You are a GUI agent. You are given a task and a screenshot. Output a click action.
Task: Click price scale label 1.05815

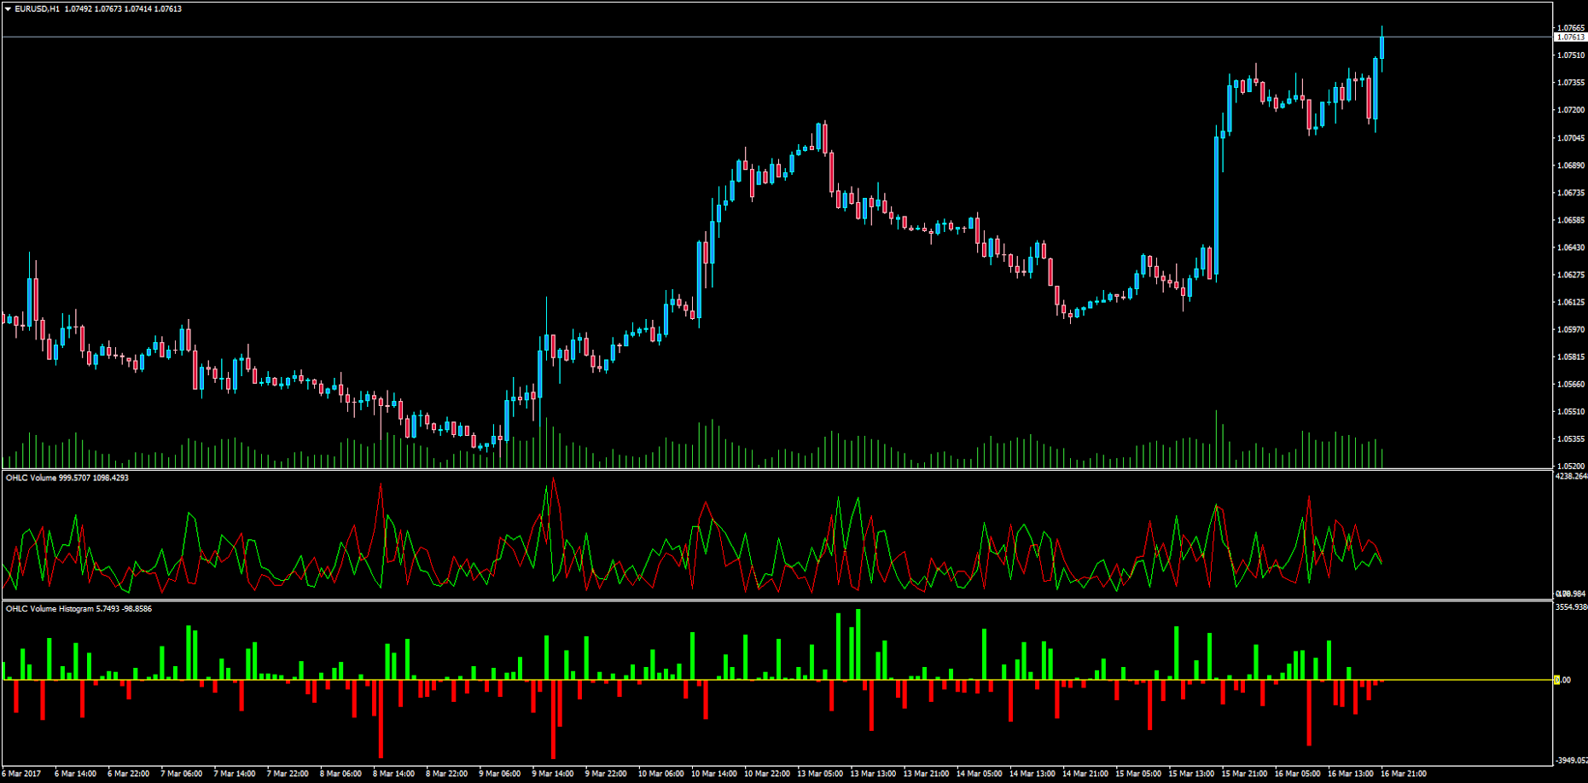[x=1571, y=357]
